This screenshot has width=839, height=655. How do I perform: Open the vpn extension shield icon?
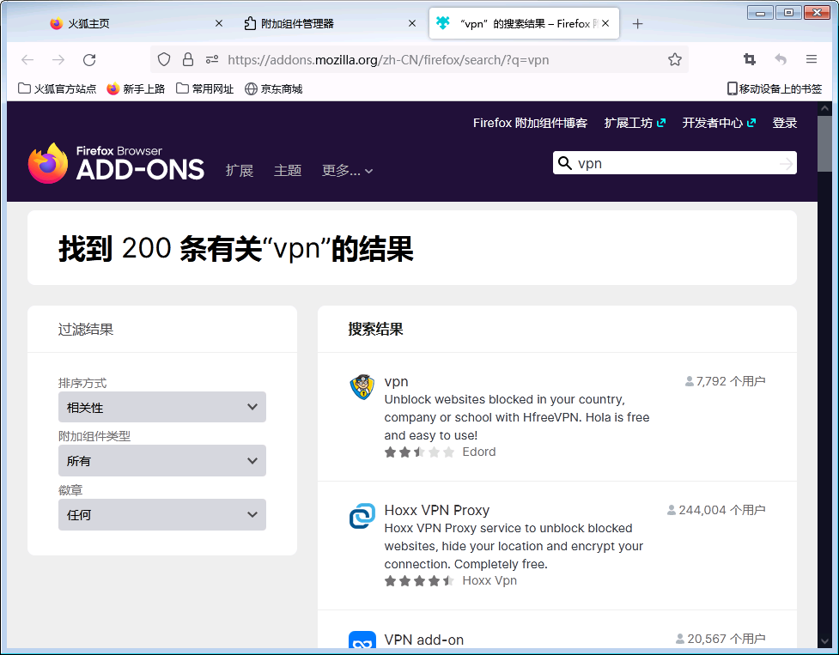pyautogui.click(x=362, y=387)
